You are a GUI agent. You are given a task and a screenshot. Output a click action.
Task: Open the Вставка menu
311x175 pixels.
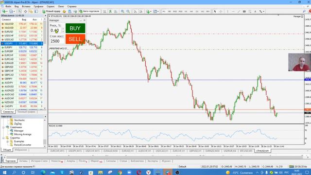pos(26,6)
